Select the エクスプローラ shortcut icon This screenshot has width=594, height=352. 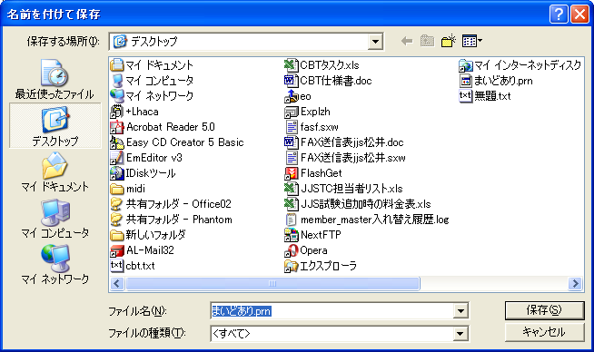pyautogui.click(x=291, y=266)
